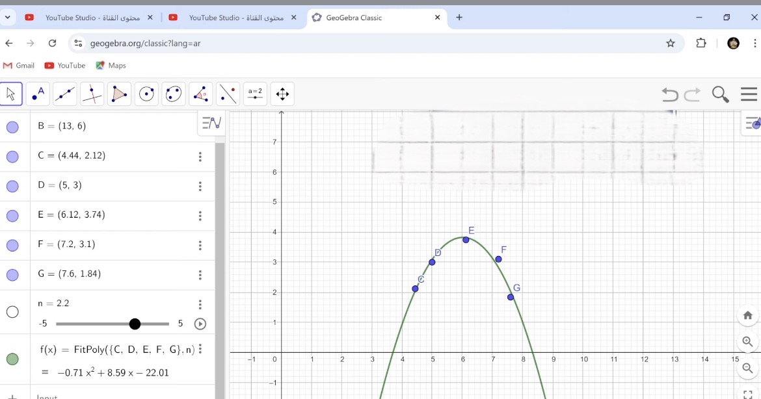Click the slider n handle

135,324
